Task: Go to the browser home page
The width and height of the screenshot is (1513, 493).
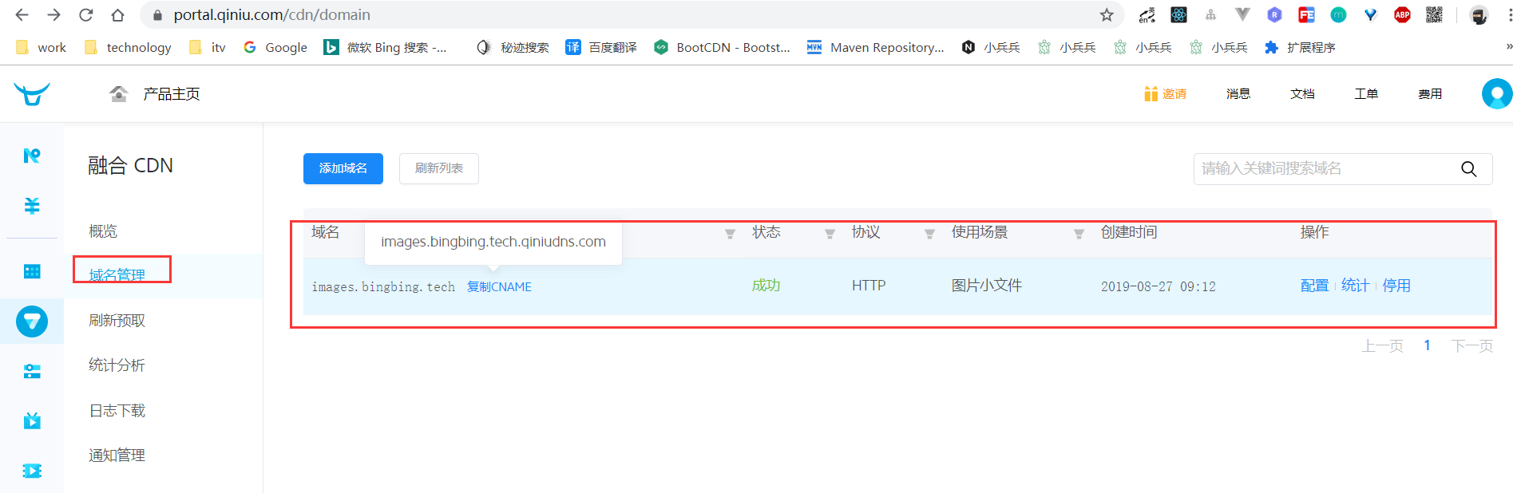Action: [117, 14]
